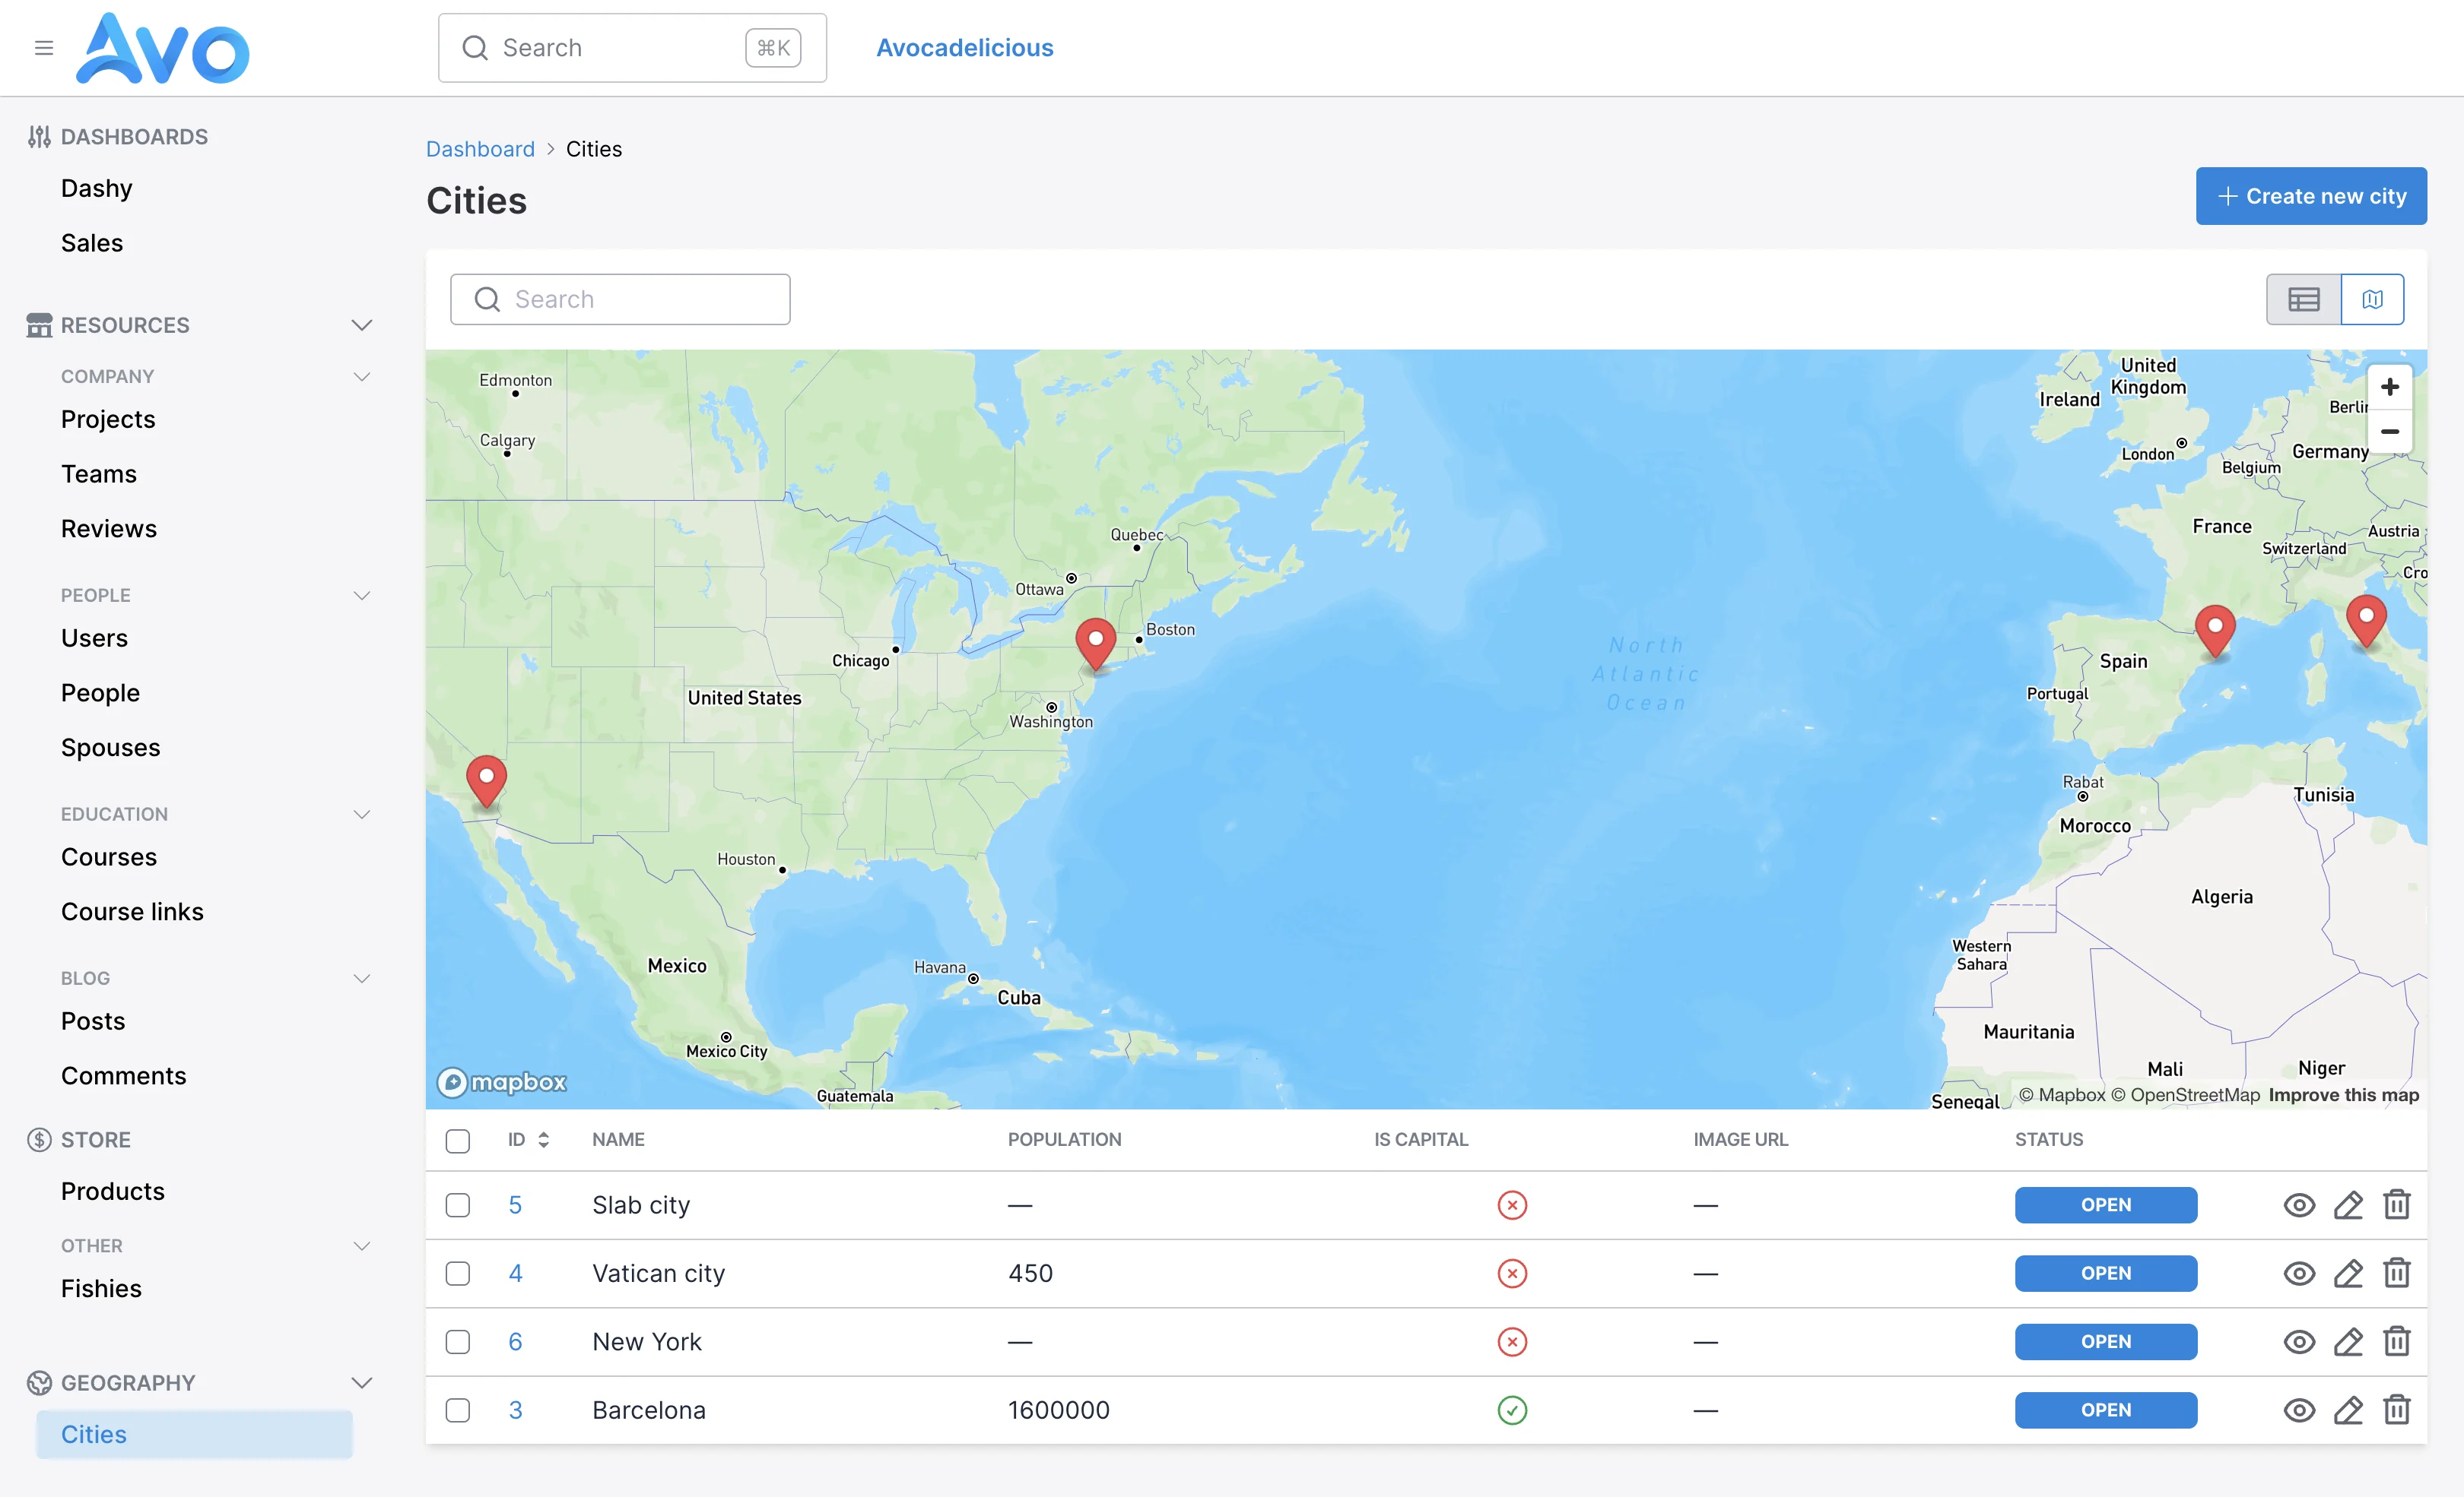The width and height of the screenshot is (2464, 1497).
Task: Delete New York with trash icon
Action: coord(2397,1341)
